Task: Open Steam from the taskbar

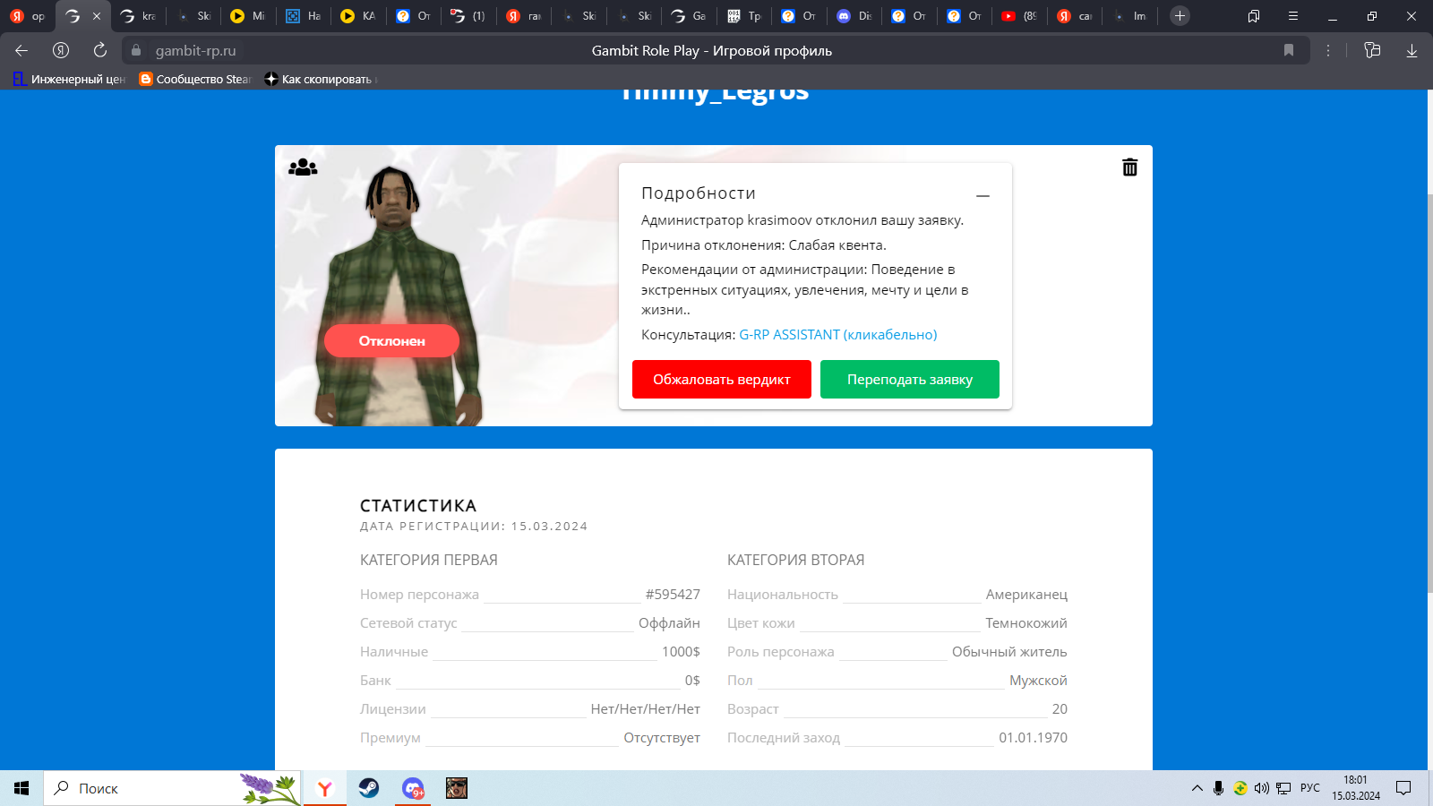Action: pos(369,788)
